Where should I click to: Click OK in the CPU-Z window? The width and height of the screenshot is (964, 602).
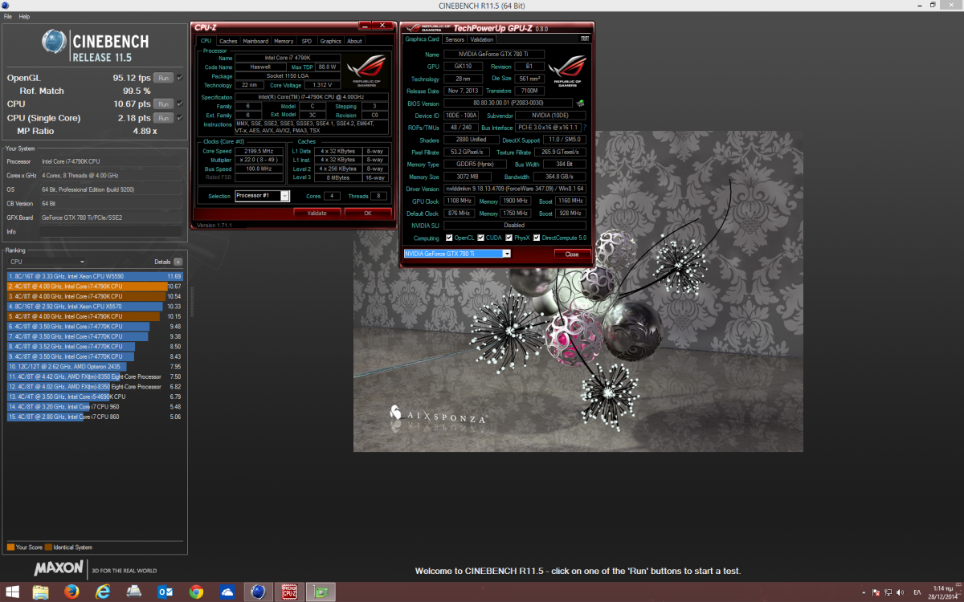coord(368,213)
